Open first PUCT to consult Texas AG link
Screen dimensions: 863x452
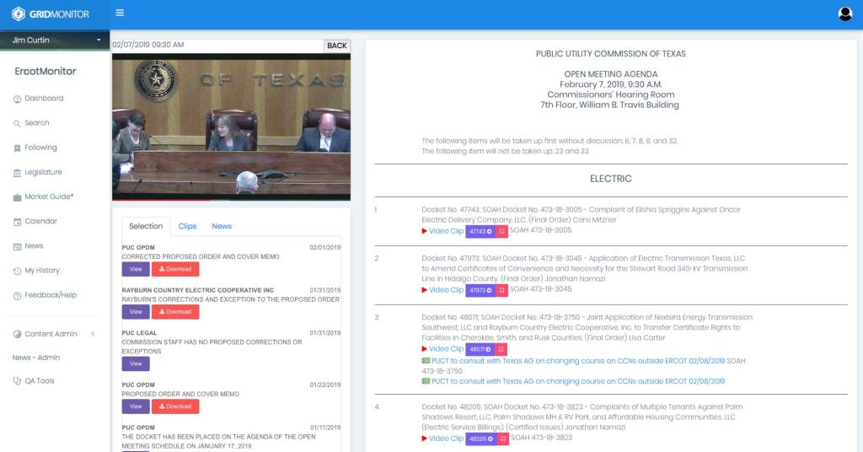[x=578, y=361]
